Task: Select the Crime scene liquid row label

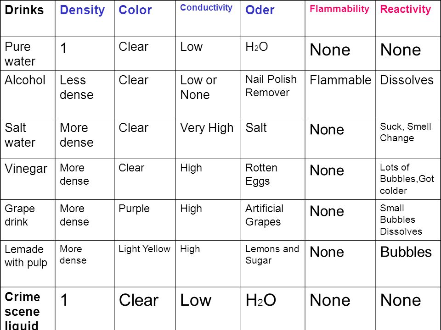Action: pyautogui.click(x=22, y=311)
